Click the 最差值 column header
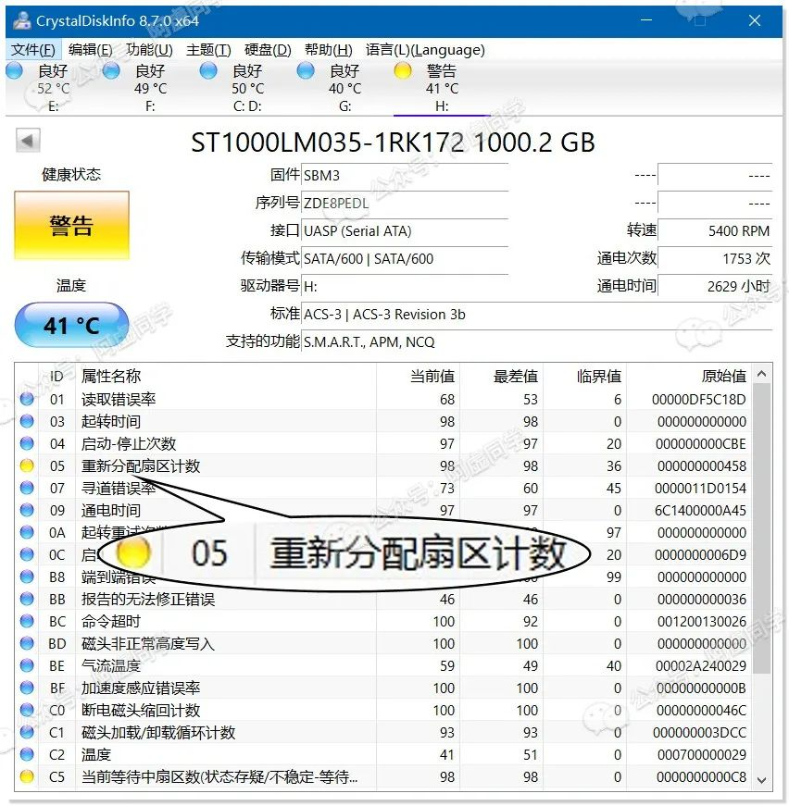 pos(516,377)
